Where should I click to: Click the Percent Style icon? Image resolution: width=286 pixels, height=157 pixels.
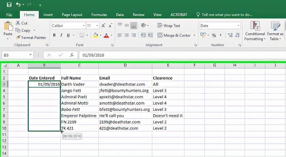[x=214, y=35]
